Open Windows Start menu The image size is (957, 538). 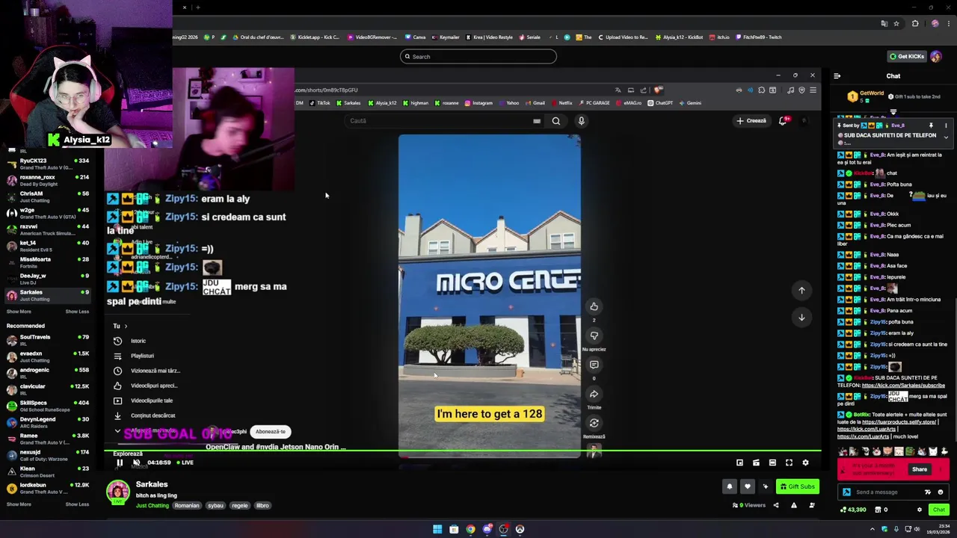click(437, 529)
